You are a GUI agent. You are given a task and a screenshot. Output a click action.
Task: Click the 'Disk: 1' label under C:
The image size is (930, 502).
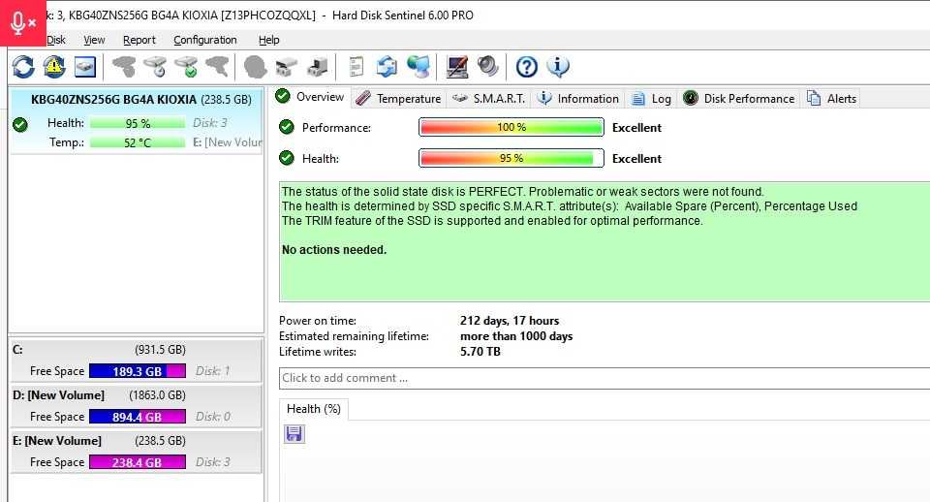pyautogui.click(x=212, y=371)
